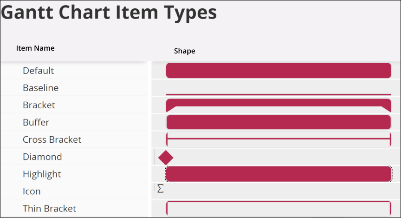
Task: Click the Buffer bar shape
Action: (278, 122)
